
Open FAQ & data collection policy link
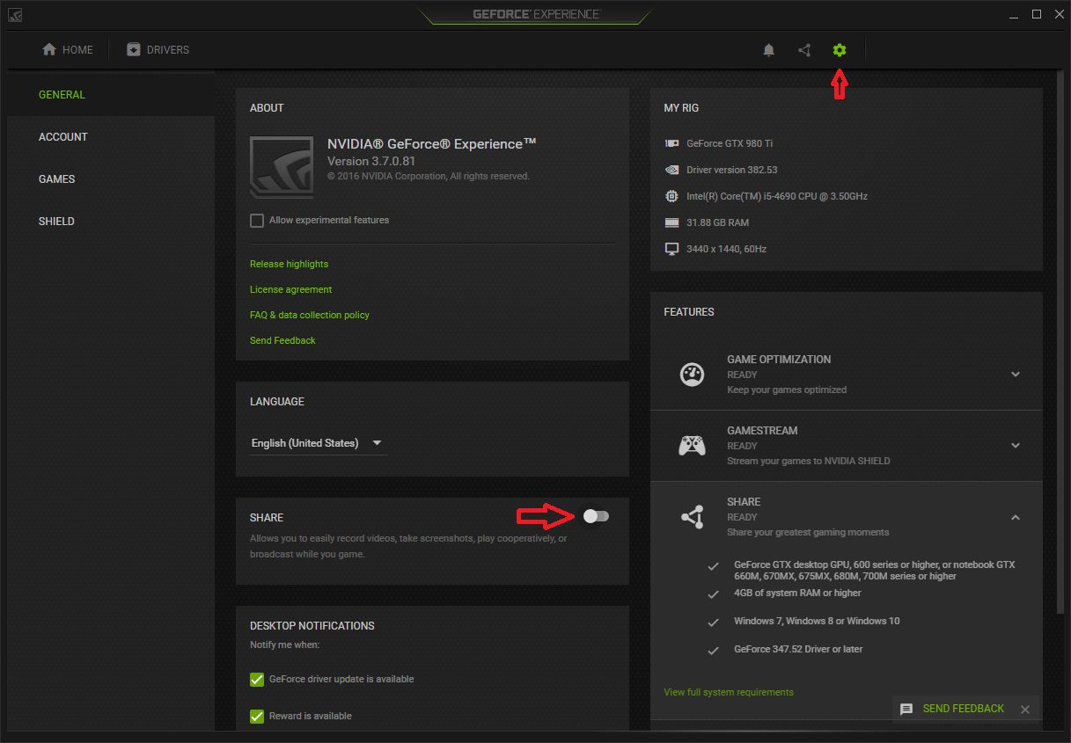tap(310, 315)
